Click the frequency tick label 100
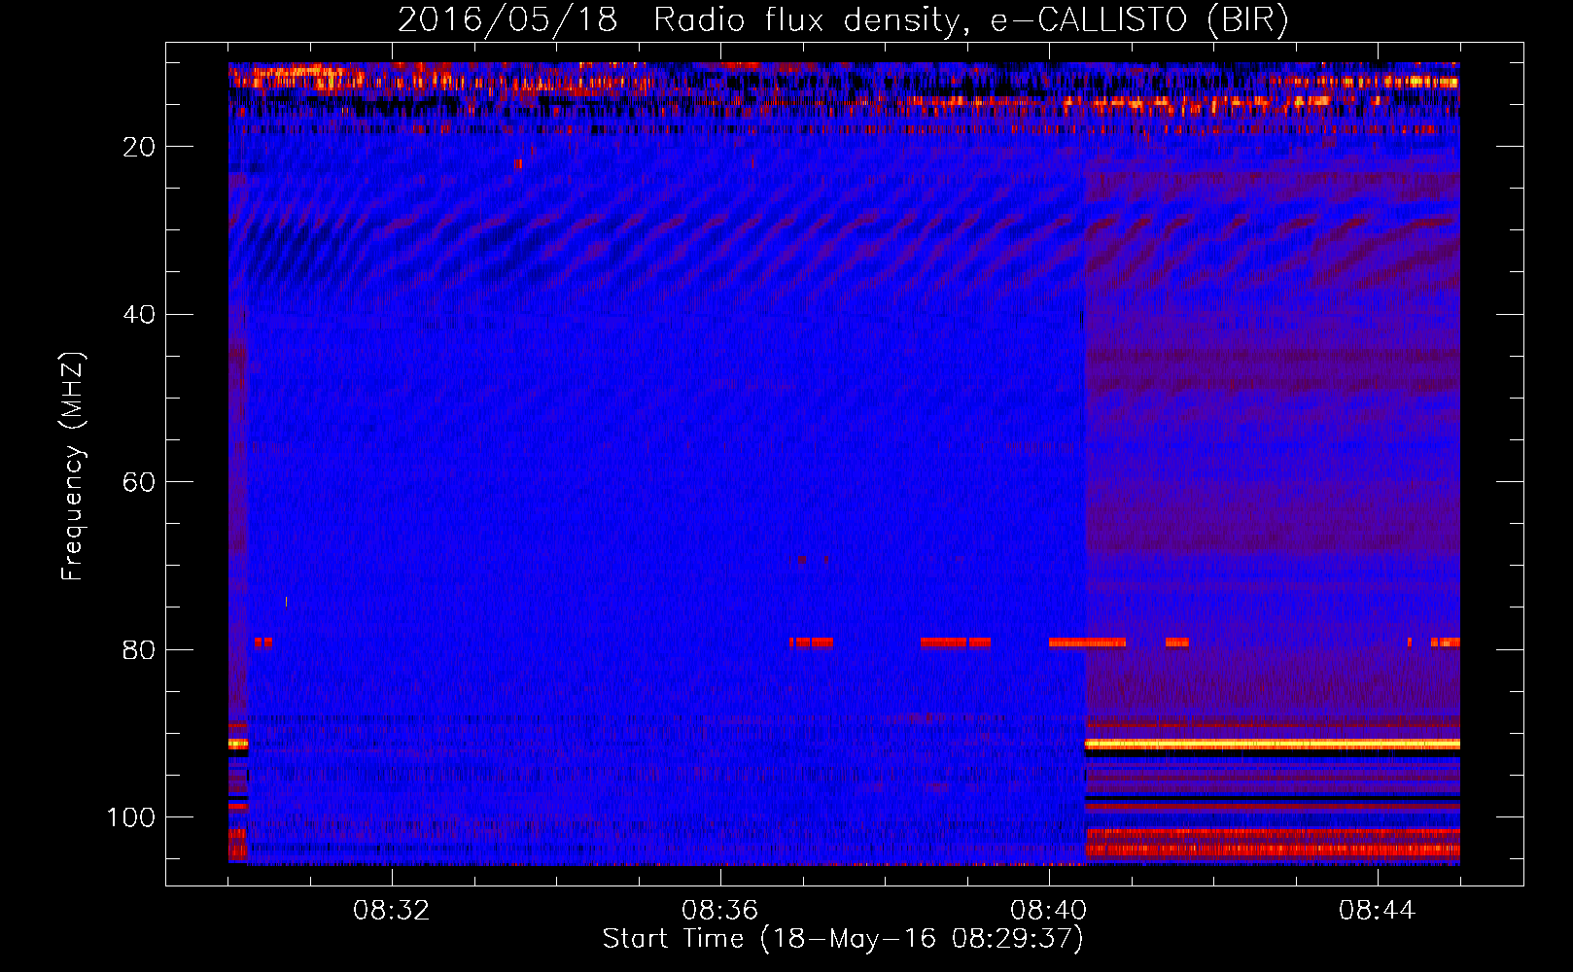The width and height of the screenshot is (1573, 972). pos(131,817)
